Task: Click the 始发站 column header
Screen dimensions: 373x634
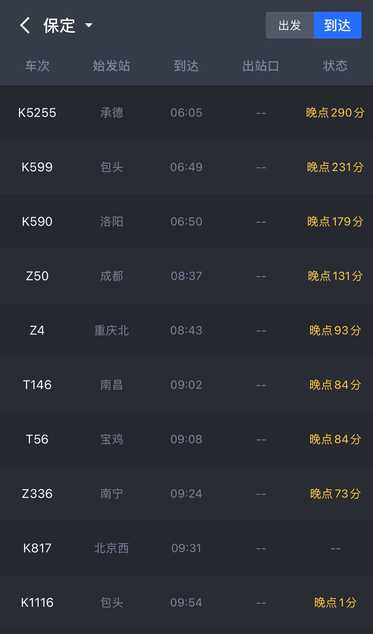Action: pos(112,66)
